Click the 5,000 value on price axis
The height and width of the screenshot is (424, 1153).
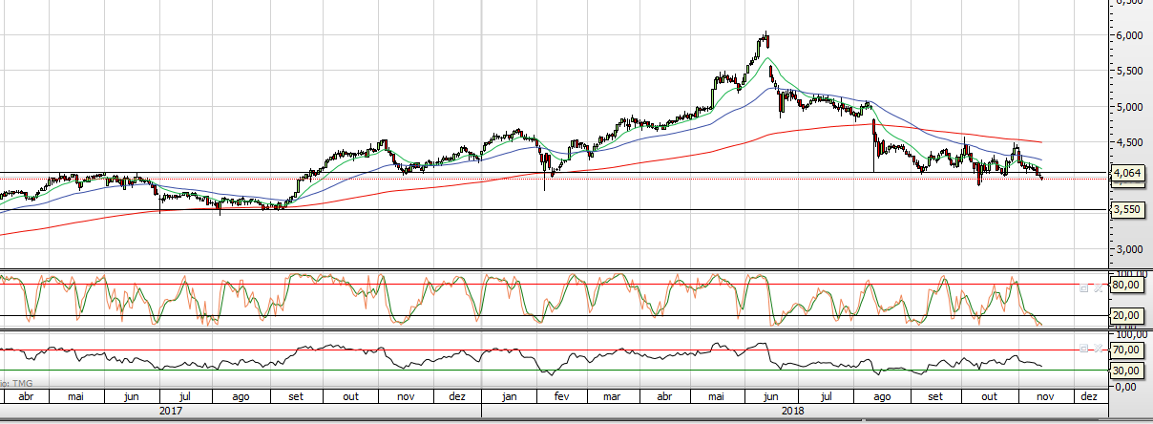(1129, 107)
